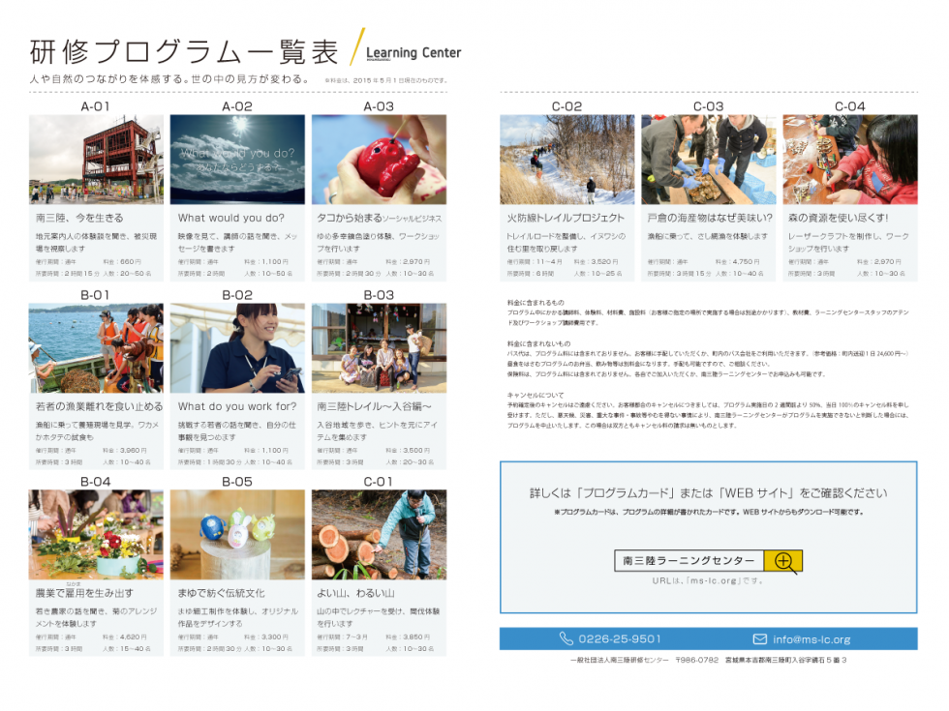Viewport: 949px width, 711px height.
Task: Click the B-03 group at house photo
Action: point(379,348)
